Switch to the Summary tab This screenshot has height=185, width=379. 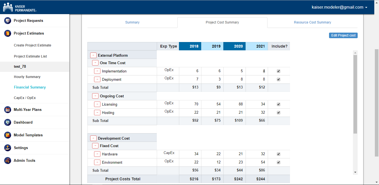click(132, 22)
